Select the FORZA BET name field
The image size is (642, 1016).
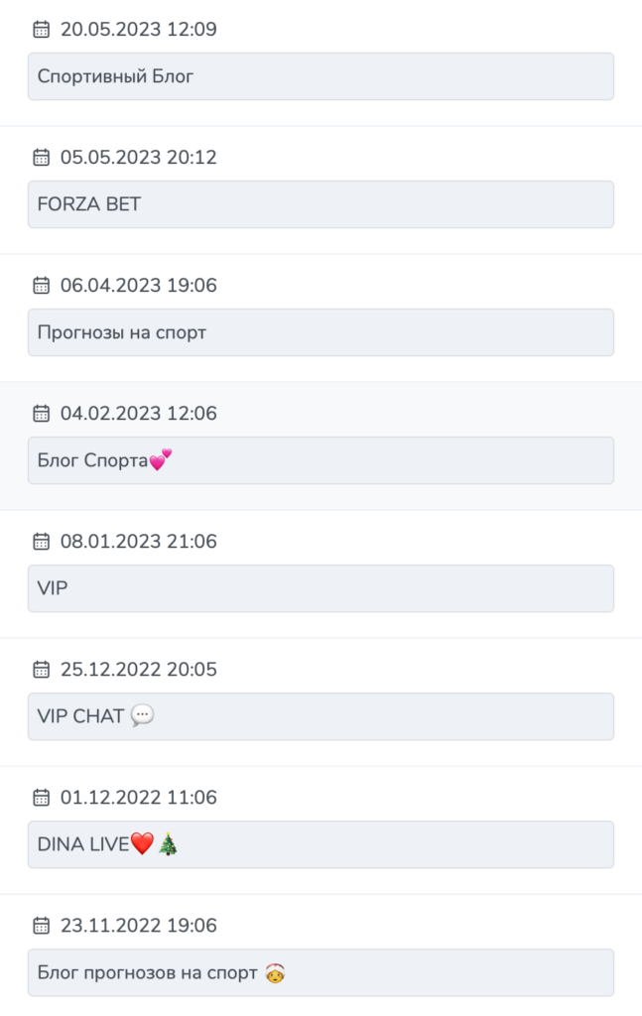click(x=321, y=204)
